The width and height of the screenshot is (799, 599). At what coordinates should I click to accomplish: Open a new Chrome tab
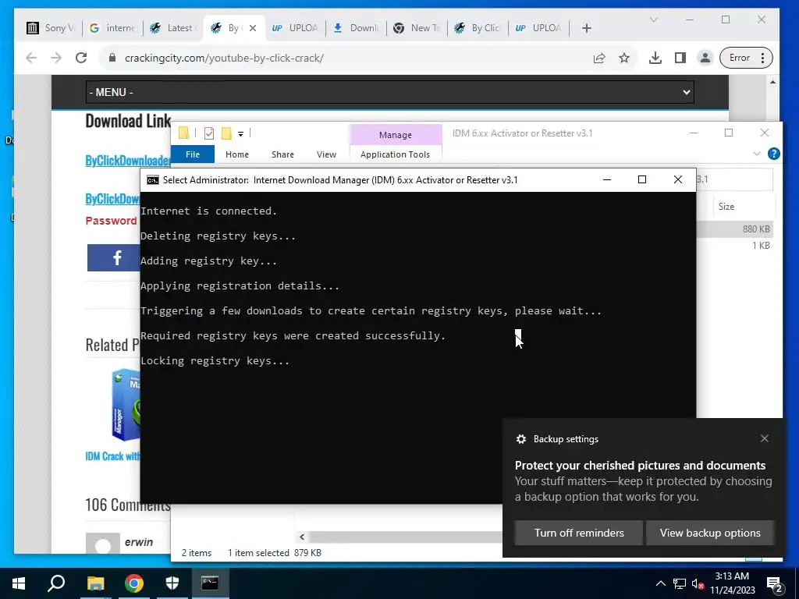coord(587,28)
